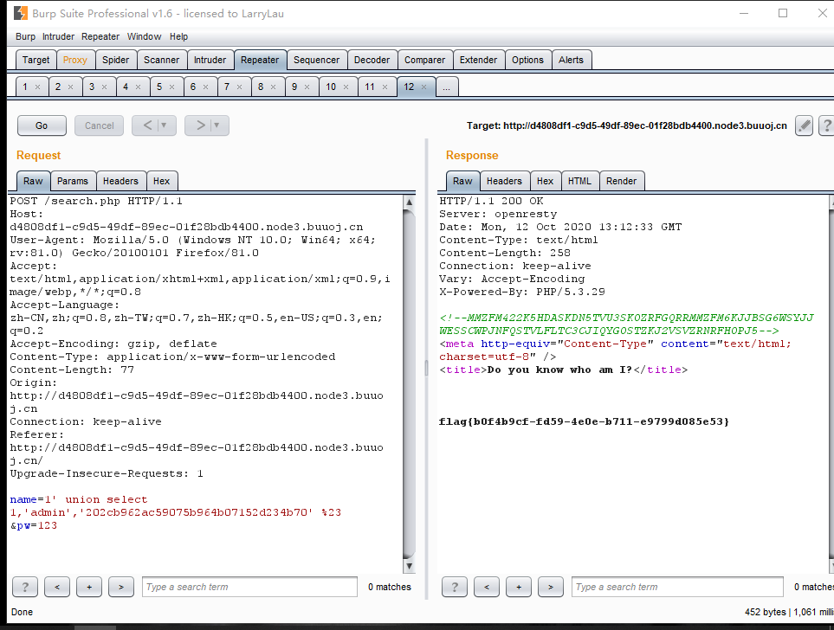Open the history back dropdown arrow
The width and height of the screenshot is (834, 630).
[x=164, y=125]
